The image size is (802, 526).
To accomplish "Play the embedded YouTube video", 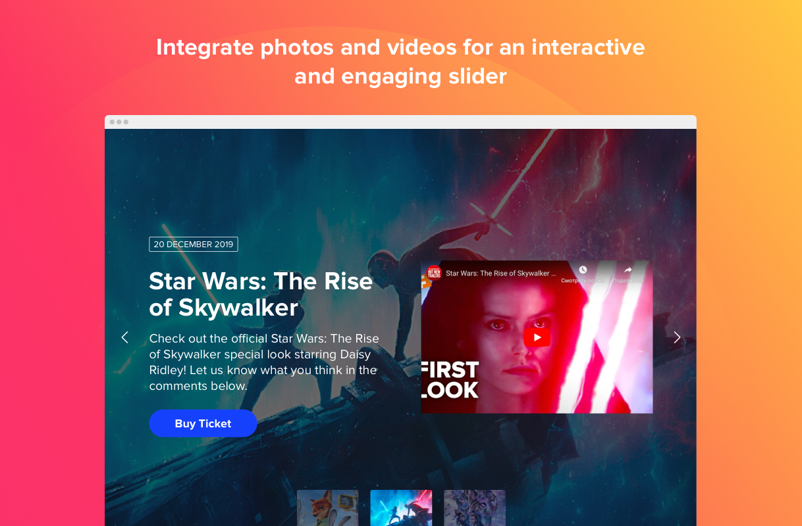I will pos(537,337).
